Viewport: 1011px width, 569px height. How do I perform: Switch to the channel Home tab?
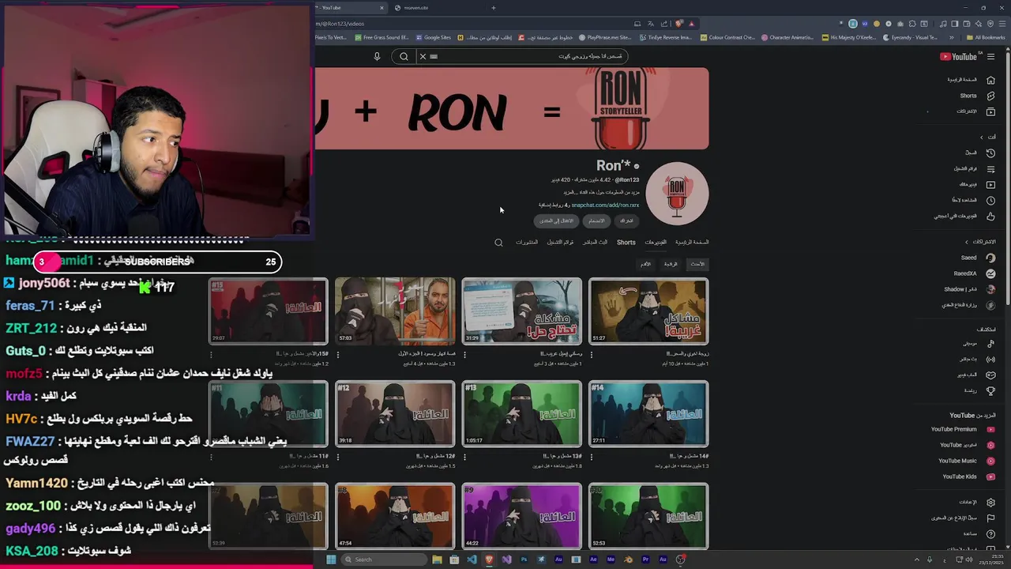coord(692,243)
